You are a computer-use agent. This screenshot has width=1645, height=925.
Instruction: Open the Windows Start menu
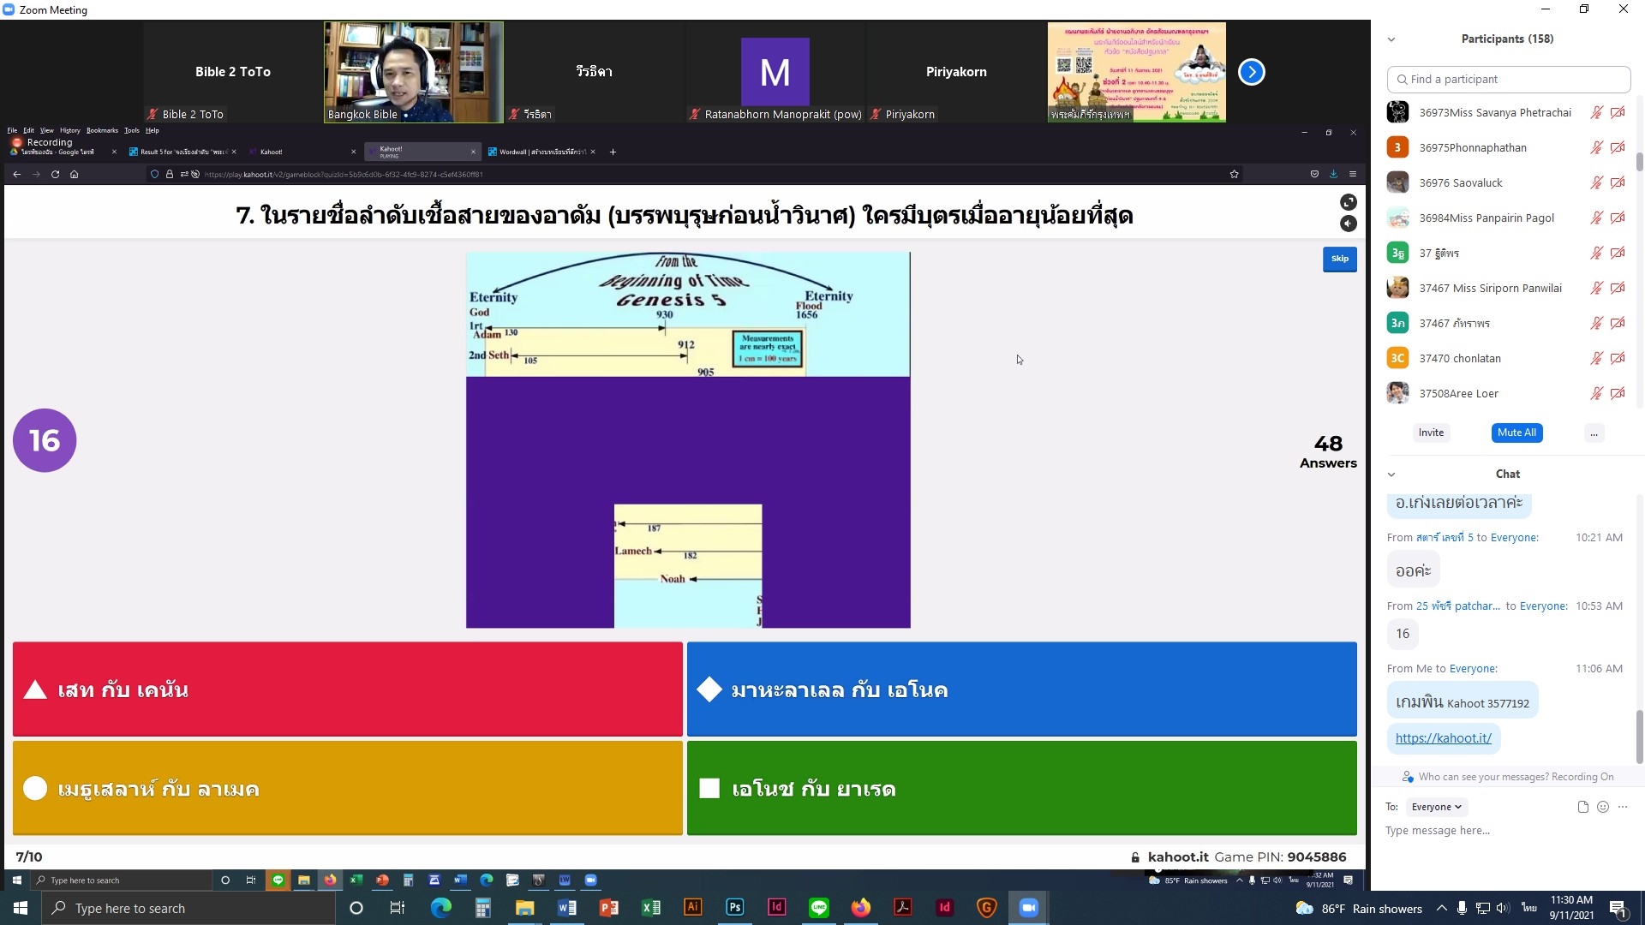21,908
